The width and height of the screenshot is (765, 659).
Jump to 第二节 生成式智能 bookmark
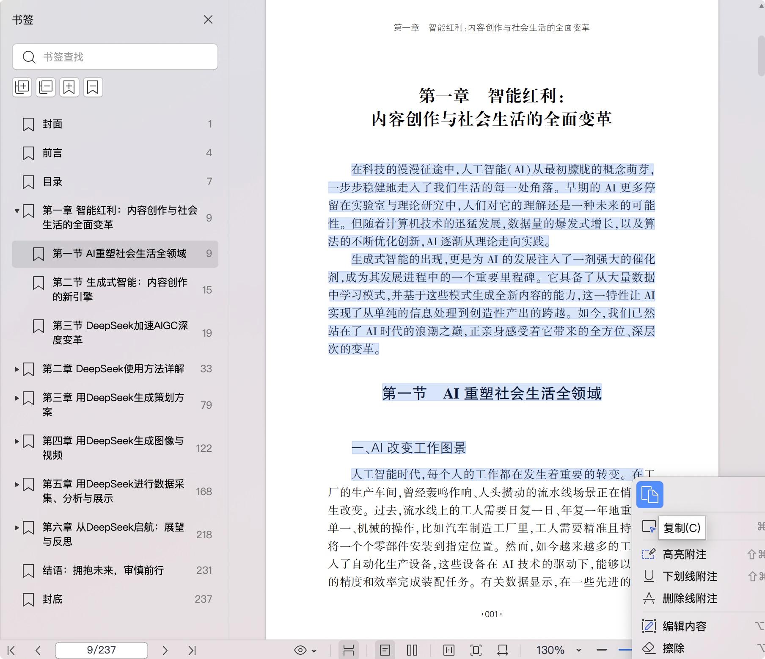click(x=115, y=290)
